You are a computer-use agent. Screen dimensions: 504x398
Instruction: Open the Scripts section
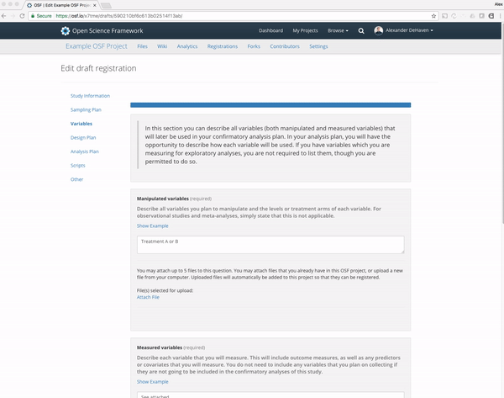pyautogui.click(x=78, y=166)
